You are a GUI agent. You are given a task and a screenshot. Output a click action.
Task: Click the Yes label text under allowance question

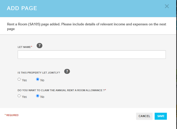click(24, 97)
